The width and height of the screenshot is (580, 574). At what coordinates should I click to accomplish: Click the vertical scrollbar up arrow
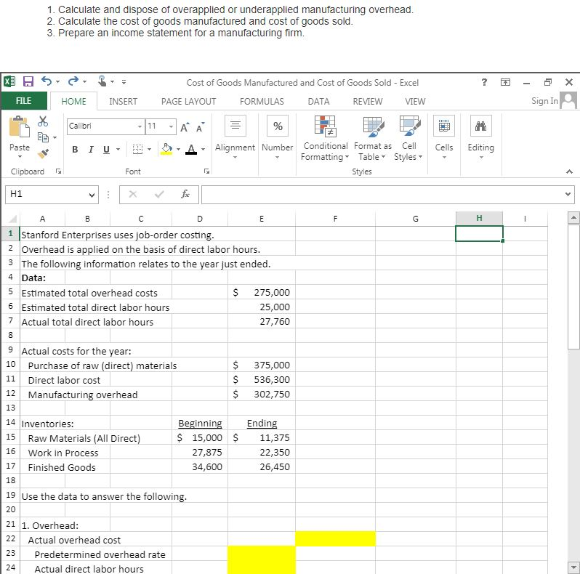pyautogui.click(x=573, y=217)
